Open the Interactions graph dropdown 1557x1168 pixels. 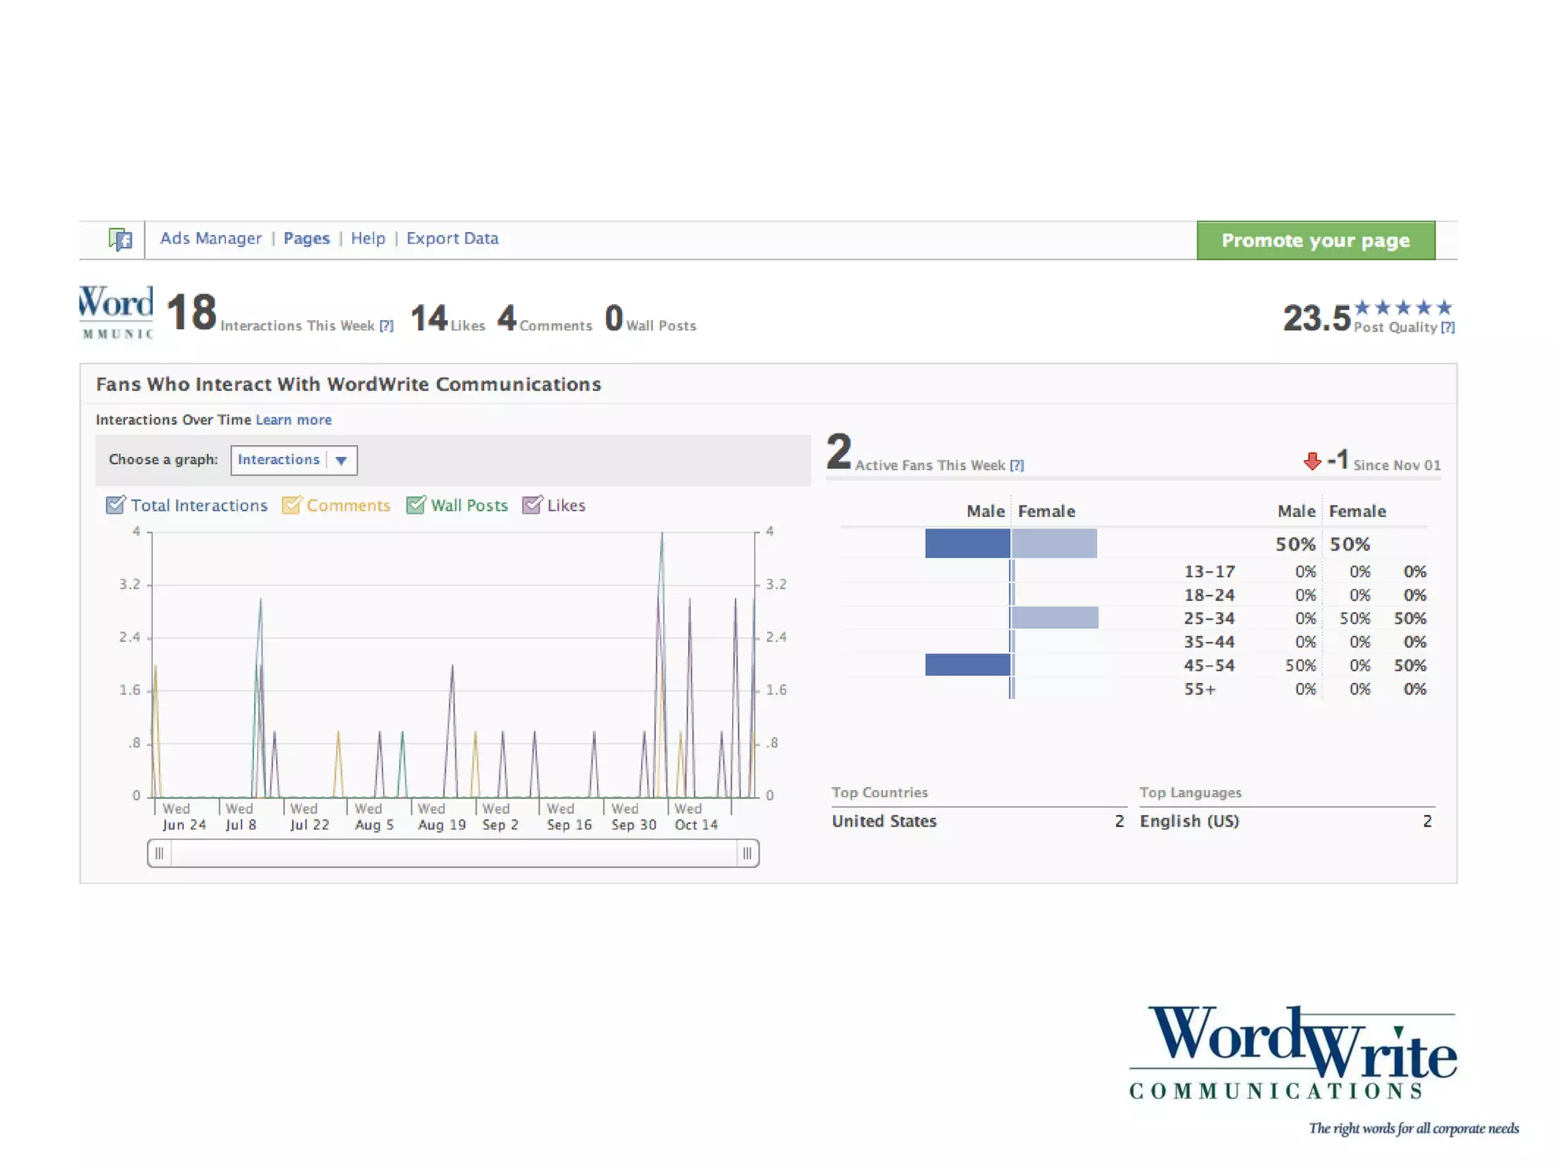pyautogui.click(x=279, y=460)
